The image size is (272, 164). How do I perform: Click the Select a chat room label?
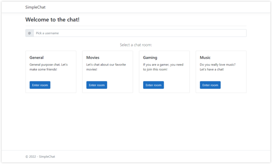136,45
